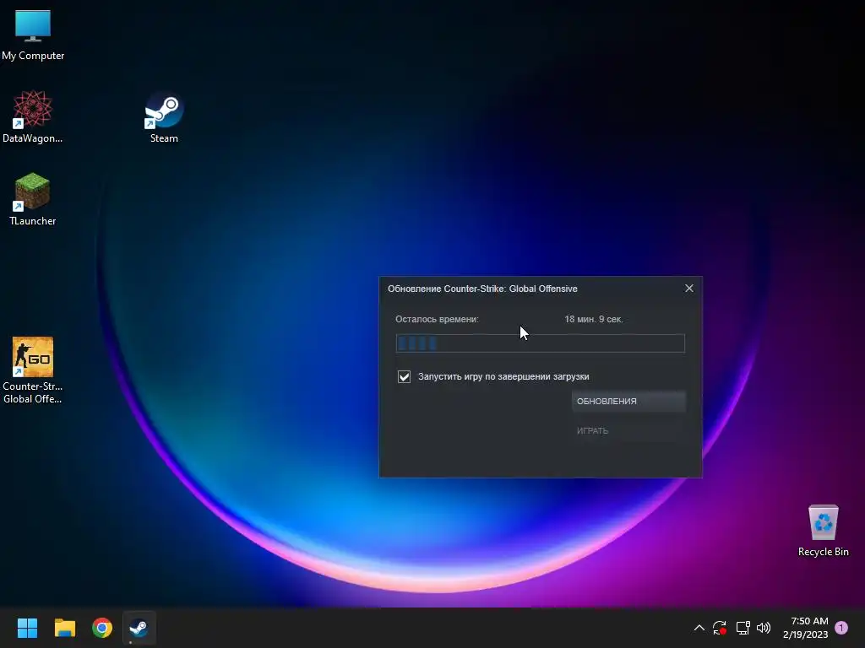Screen dimensions: 865x648
Task: Close the Counter-Strike update dialog
Action: pyautogui.click(x=689, y=289)
